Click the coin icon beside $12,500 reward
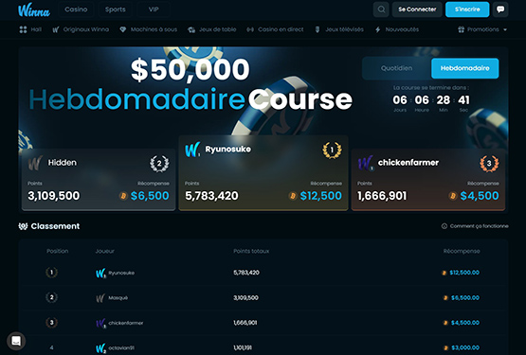The height and width of the screenshot is (355, 526). 293,196
